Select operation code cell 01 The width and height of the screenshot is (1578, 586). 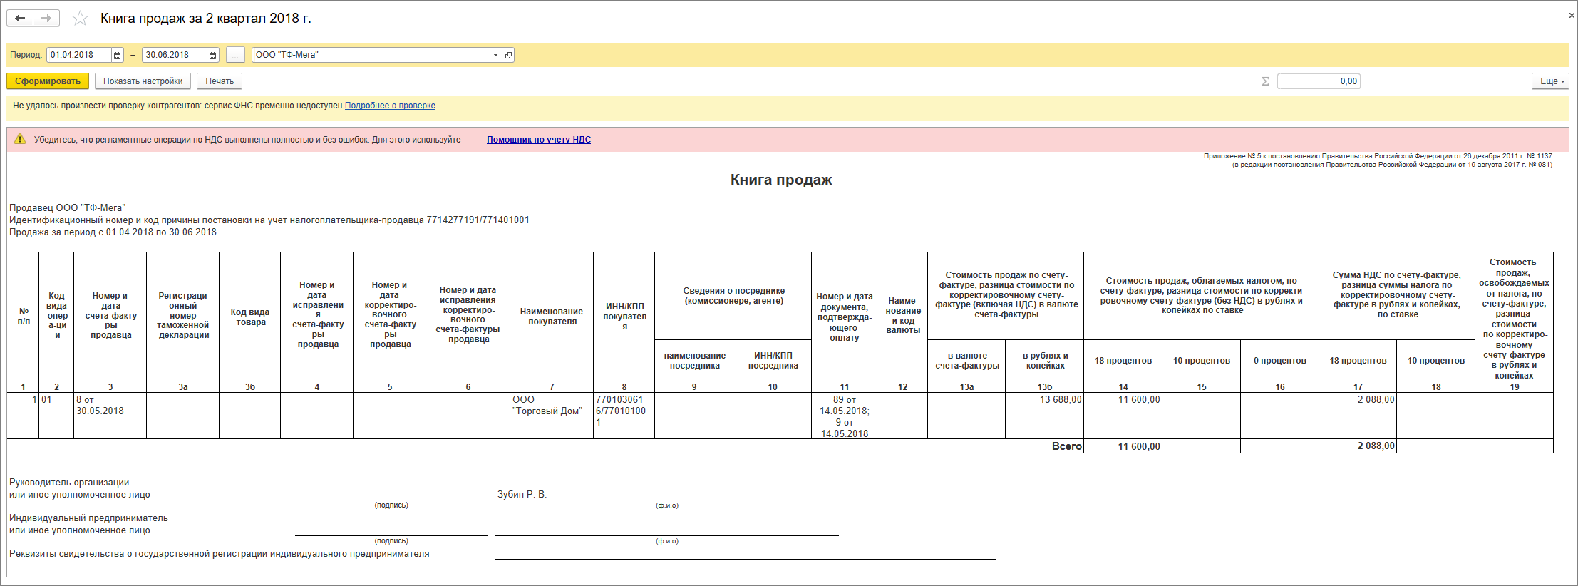56,416
